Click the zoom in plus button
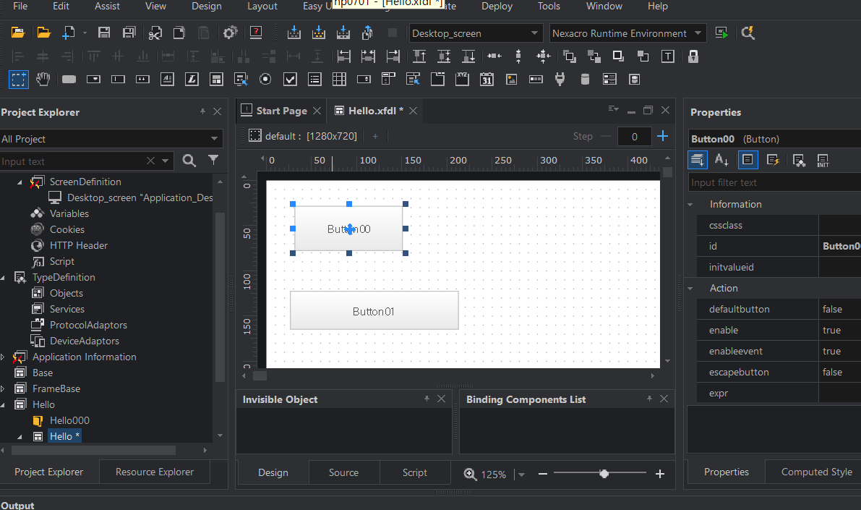This screenshot has width=861, height=510. point(659,474)
